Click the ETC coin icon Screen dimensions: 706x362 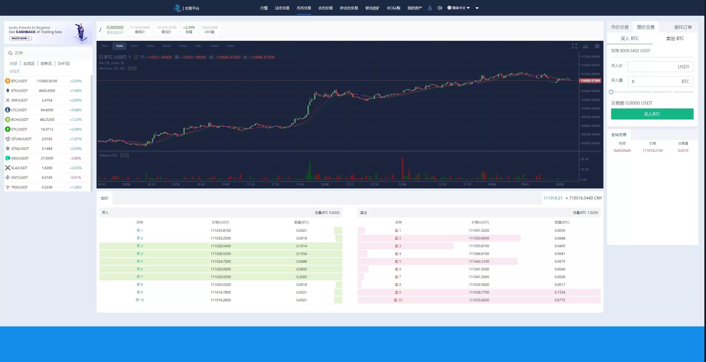(x=8, y=129)
